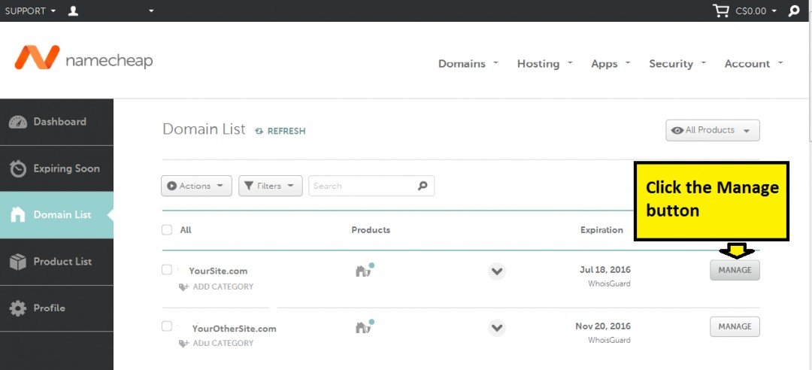Screen dimensions: 812x370
Task: Click ADD CATEGORY under YourOtherSite.com
Action: pyautogui.click(x=223, y=343)
